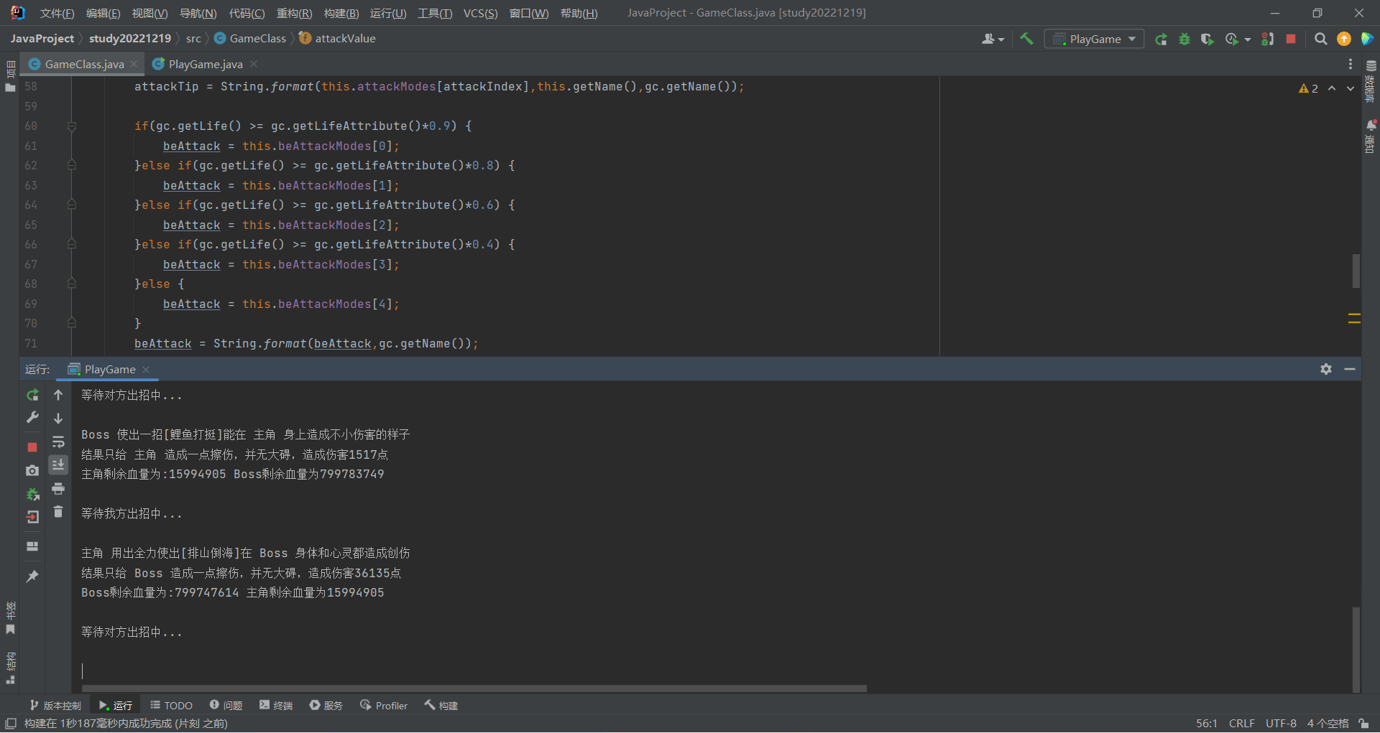Open the 重构(R) menu

(294, 13)
